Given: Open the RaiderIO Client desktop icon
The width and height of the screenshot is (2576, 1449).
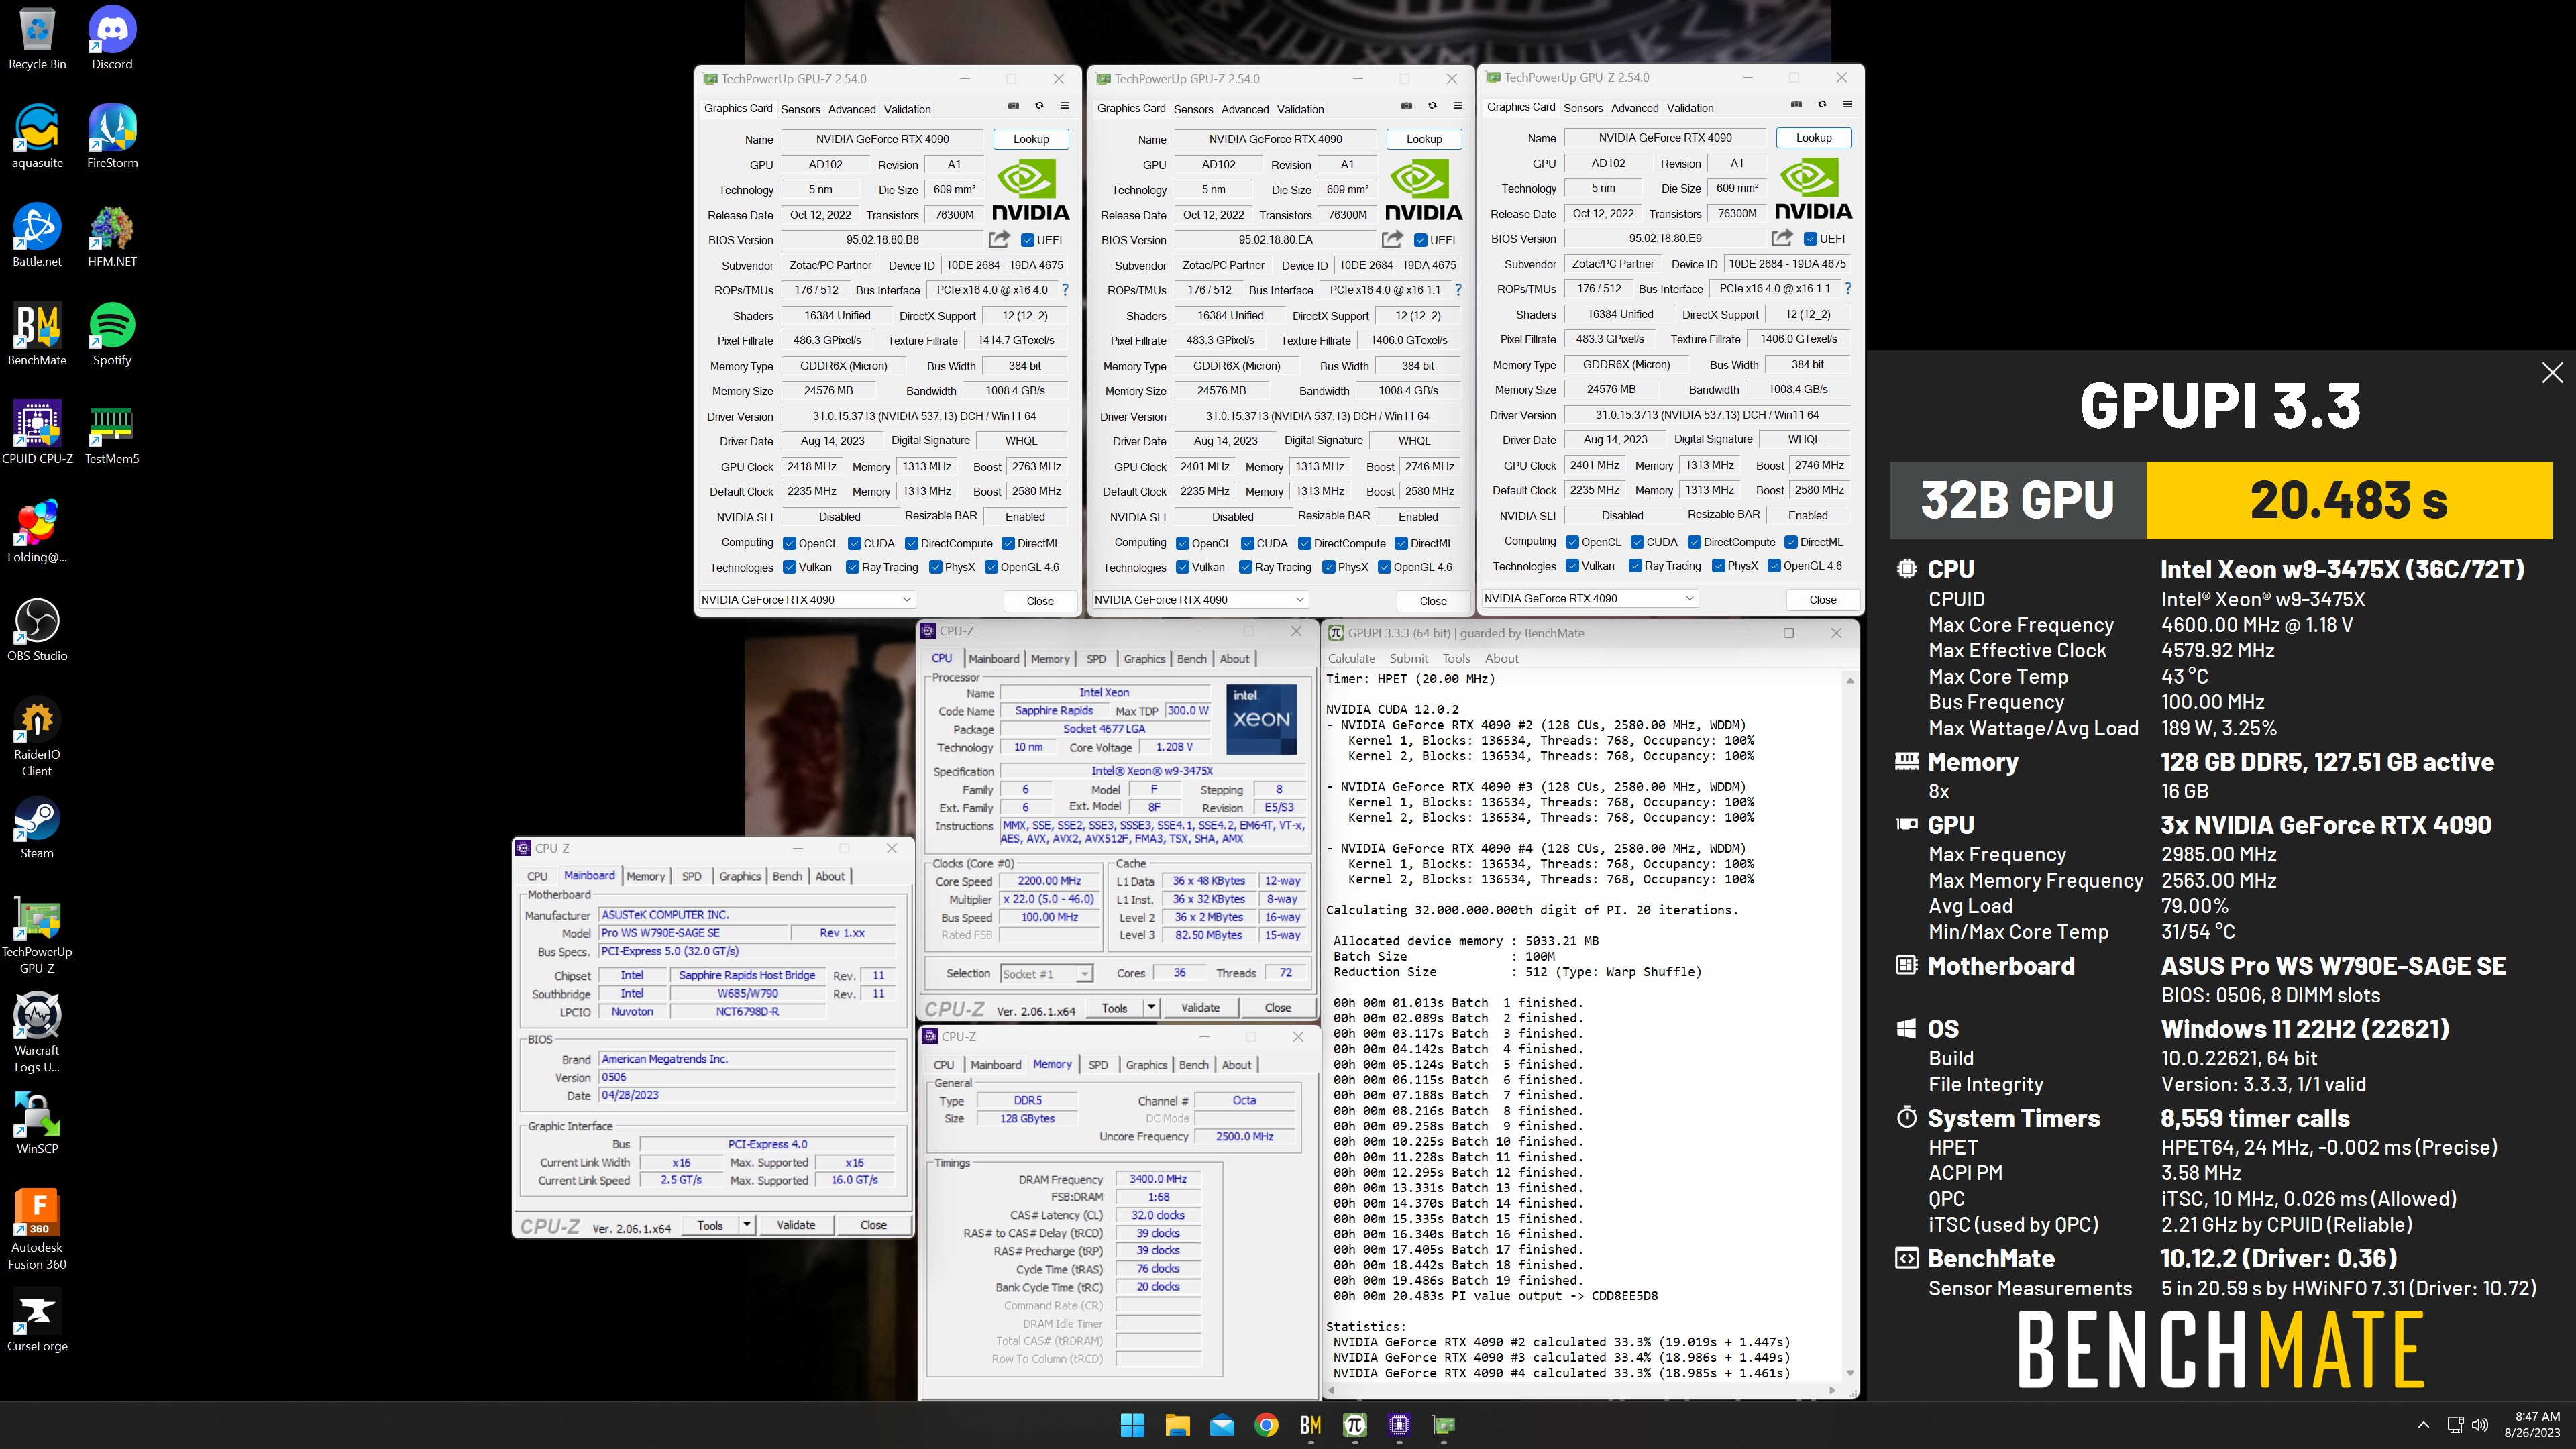Looking at the screenshot, I should point(37,737).
